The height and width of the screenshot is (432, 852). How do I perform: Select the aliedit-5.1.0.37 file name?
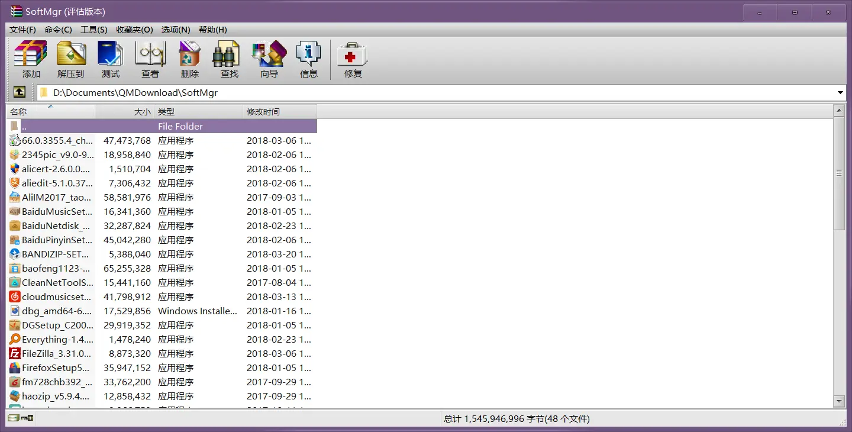coord(57,183)
